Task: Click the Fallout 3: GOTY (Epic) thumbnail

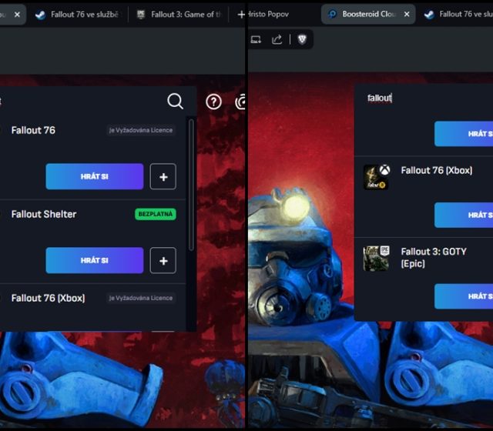Action: tap(376, 259)
